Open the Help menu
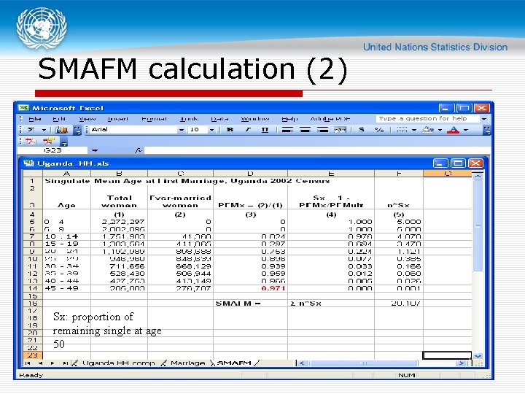This screenshot has height=394, width=525. 289,119
